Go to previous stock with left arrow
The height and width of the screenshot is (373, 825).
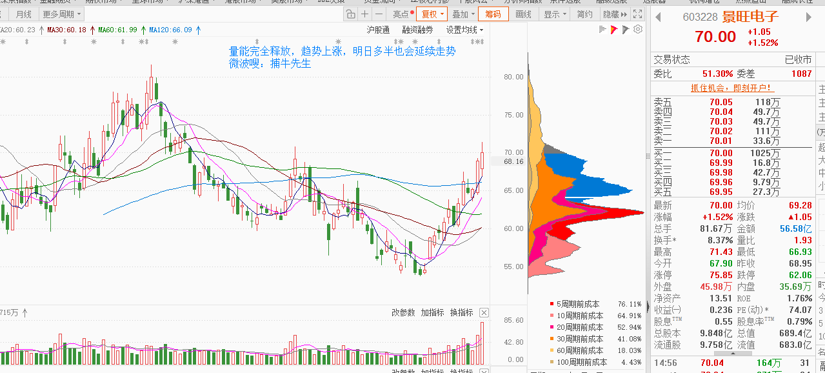(x=658, y=17)
